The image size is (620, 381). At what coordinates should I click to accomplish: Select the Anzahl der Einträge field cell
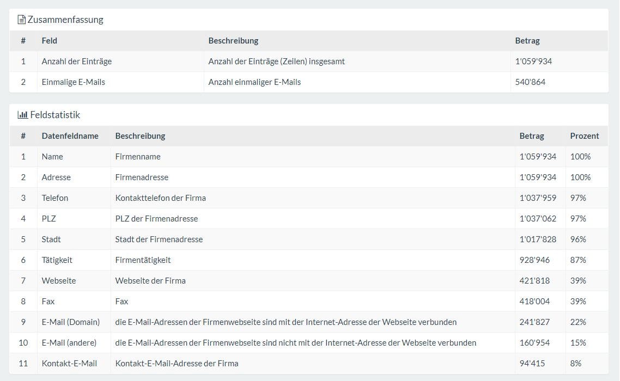76,62
